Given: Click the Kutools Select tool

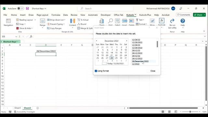Looking at the screenshot, I should tap(118, 22).
